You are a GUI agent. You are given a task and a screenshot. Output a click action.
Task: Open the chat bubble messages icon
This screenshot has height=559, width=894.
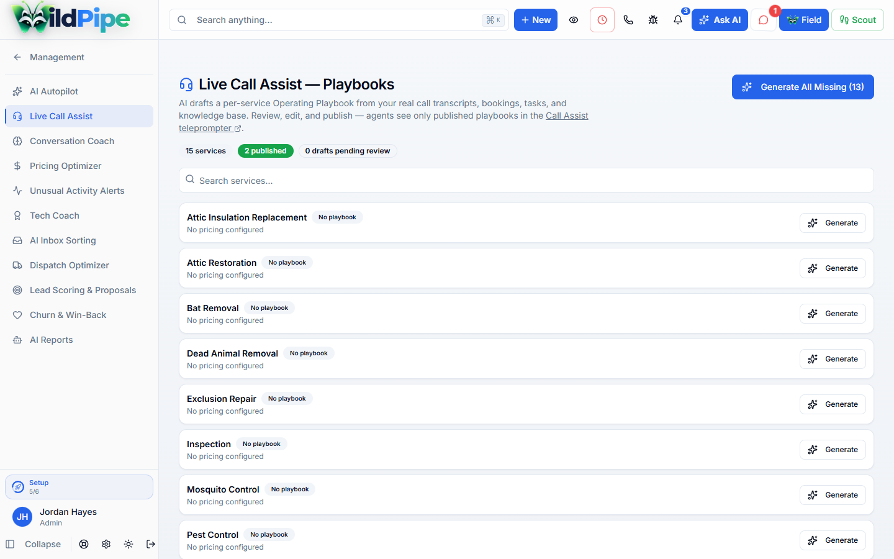(764, 20)
